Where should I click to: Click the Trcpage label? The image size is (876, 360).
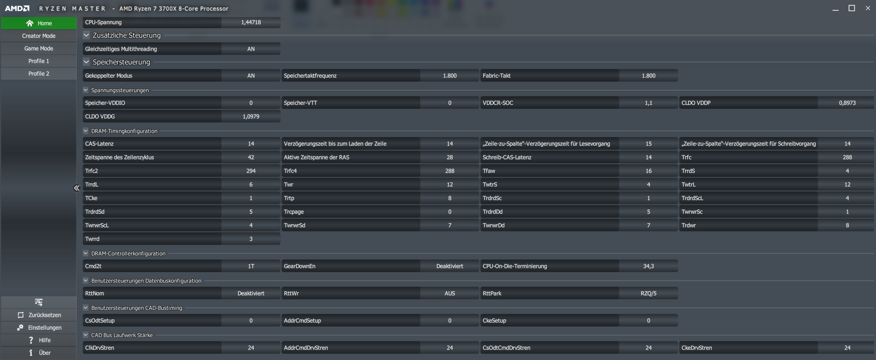293,212
